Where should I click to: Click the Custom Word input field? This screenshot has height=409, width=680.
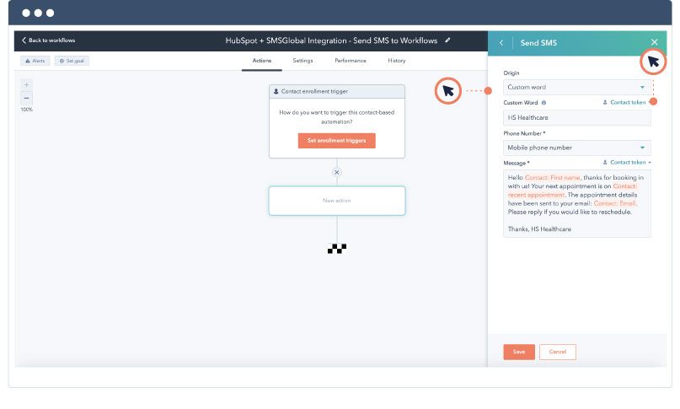click(x=577, y=118)
